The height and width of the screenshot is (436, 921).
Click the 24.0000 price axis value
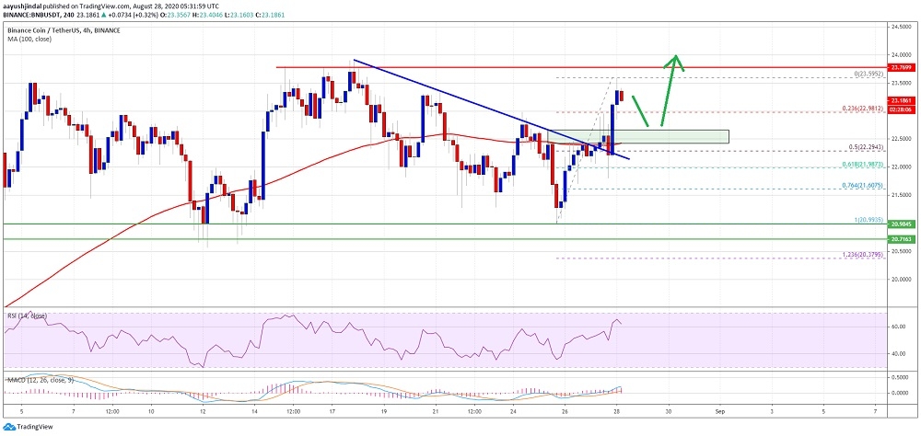(x=901, y=54)
